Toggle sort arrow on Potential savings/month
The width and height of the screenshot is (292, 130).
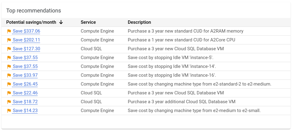61,22
